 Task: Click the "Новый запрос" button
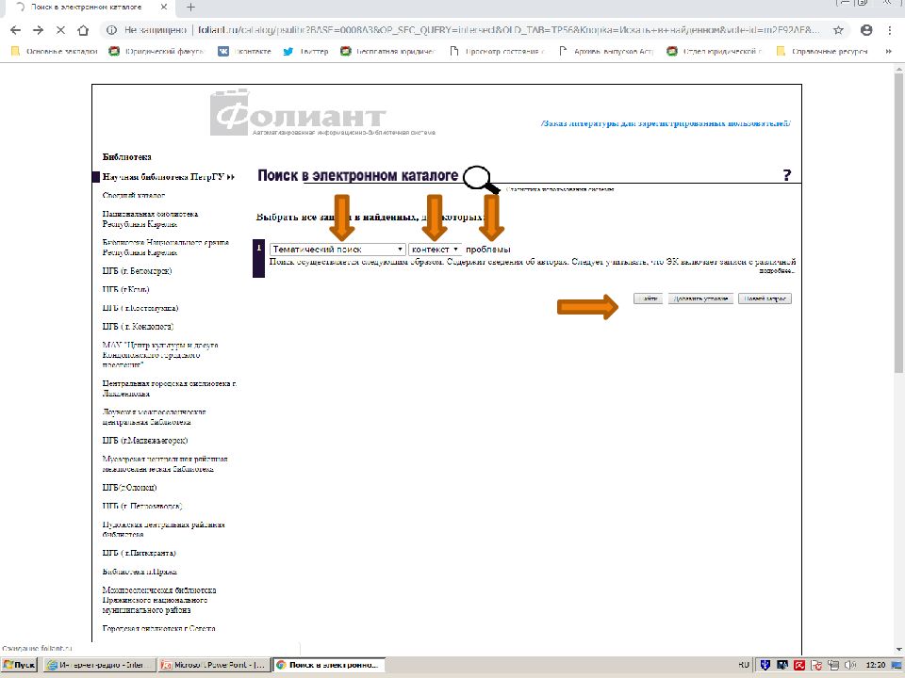(x=765, y=299)
